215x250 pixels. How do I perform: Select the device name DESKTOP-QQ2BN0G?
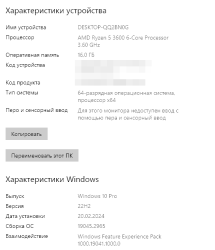click(x=103, y=27)
